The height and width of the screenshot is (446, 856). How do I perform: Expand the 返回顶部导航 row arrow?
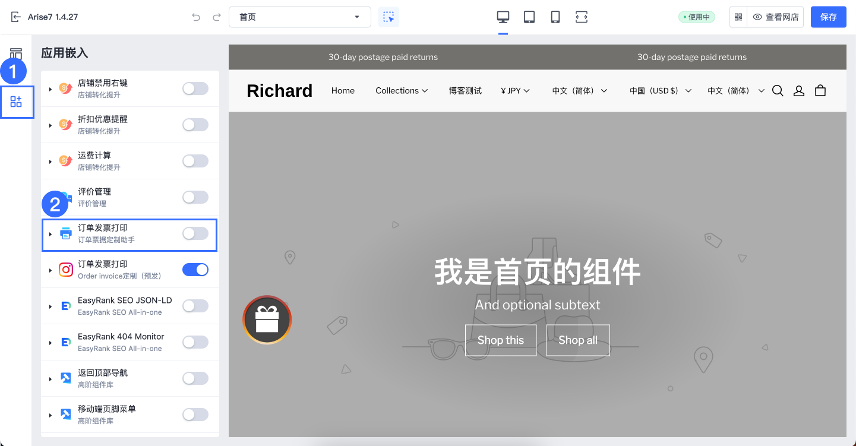click(x=50, y=379)
